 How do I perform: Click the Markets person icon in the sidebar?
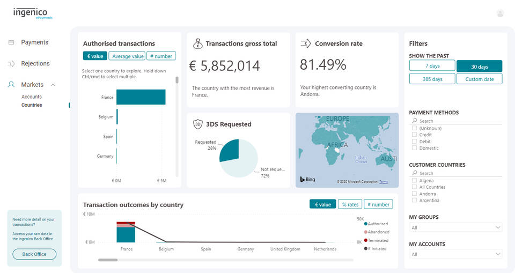click(x=11, y=84)
